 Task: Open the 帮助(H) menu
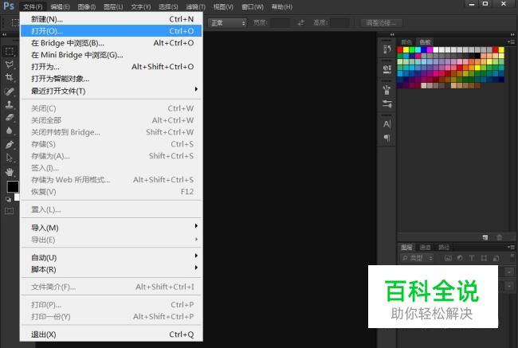click(282, 7)
